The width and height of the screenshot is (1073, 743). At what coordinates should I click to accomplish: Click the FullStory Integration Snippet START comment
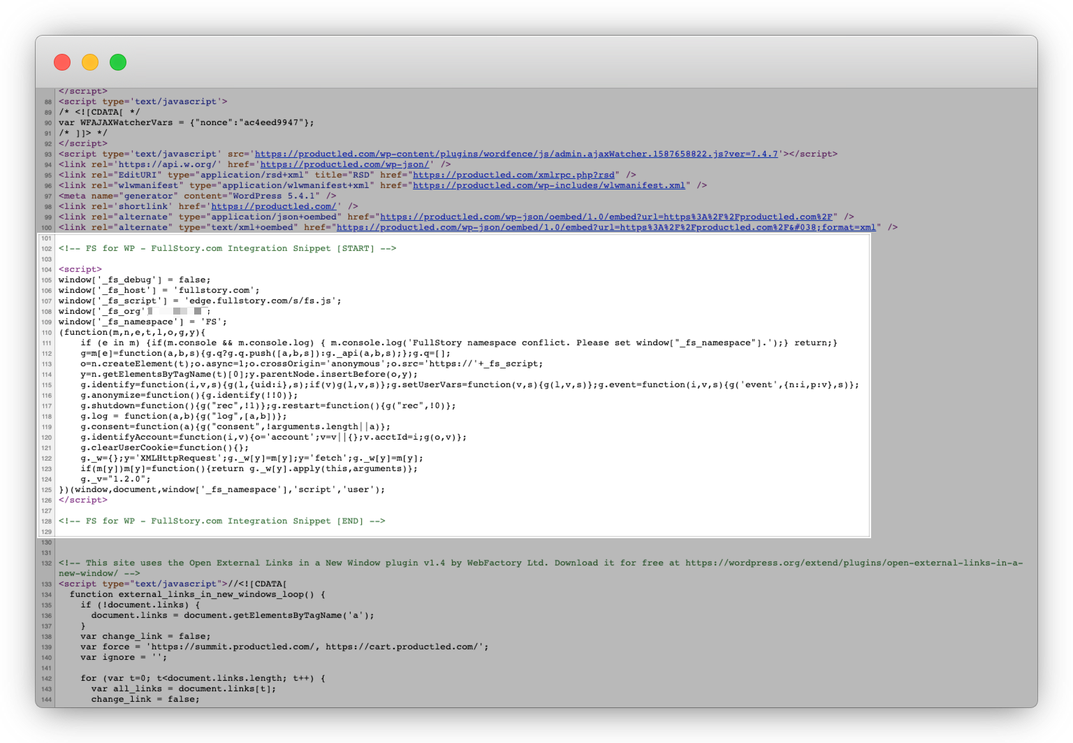(228, 248)
